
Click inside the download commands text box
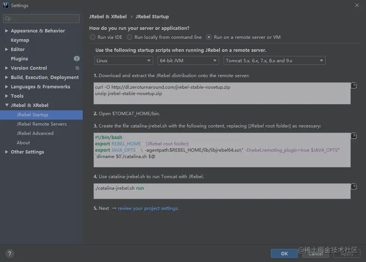click(222, 93)
